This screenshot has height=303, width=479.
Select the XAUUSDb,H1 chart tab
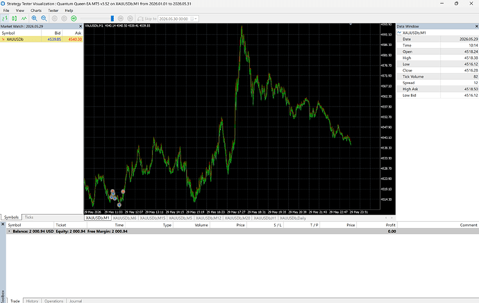point(264,218)
